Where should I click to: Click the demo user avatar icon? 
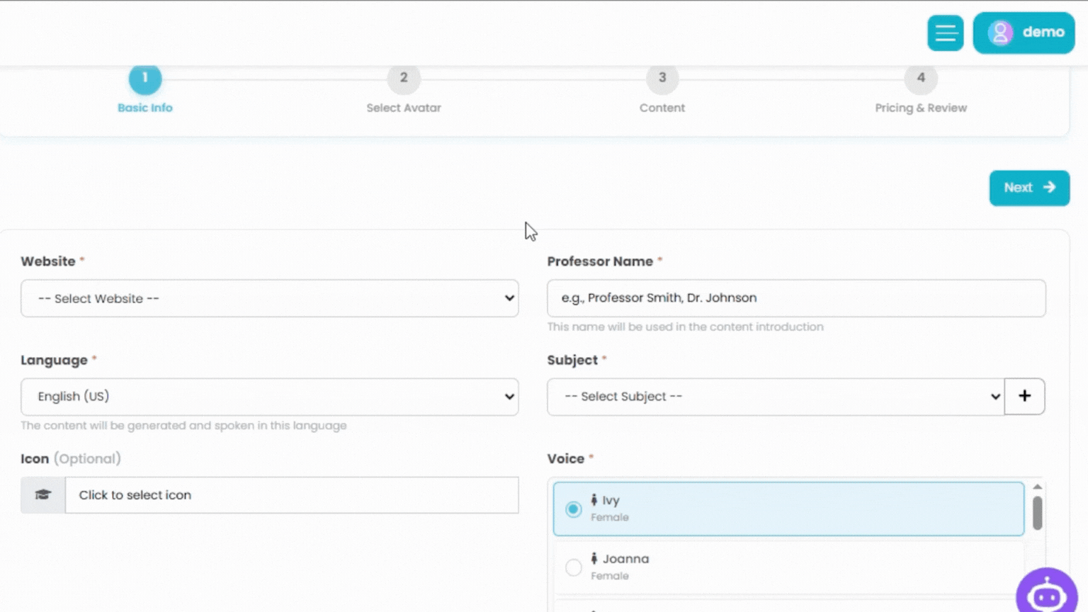click(1000, 33)
